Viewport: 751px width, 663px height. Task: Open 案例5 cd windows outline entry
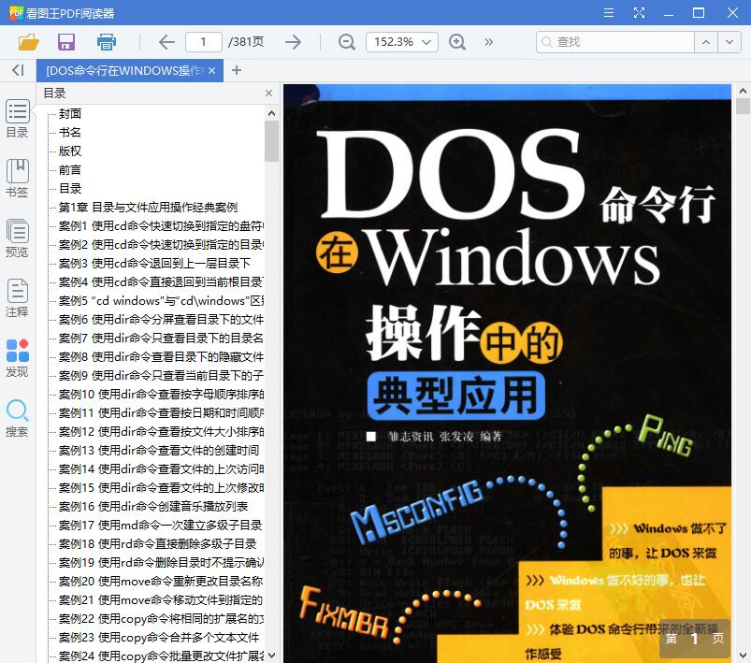click(x=161, y=300)
